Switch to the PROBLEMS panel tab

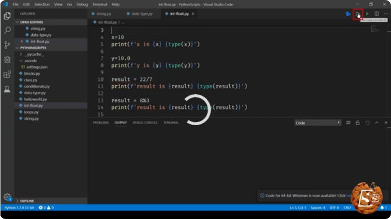pos(101,123)
